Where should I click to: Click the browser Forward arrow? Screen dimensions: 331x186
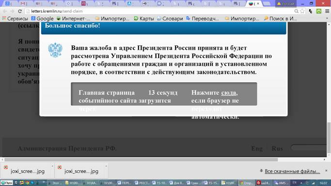(x=12, y=11)
